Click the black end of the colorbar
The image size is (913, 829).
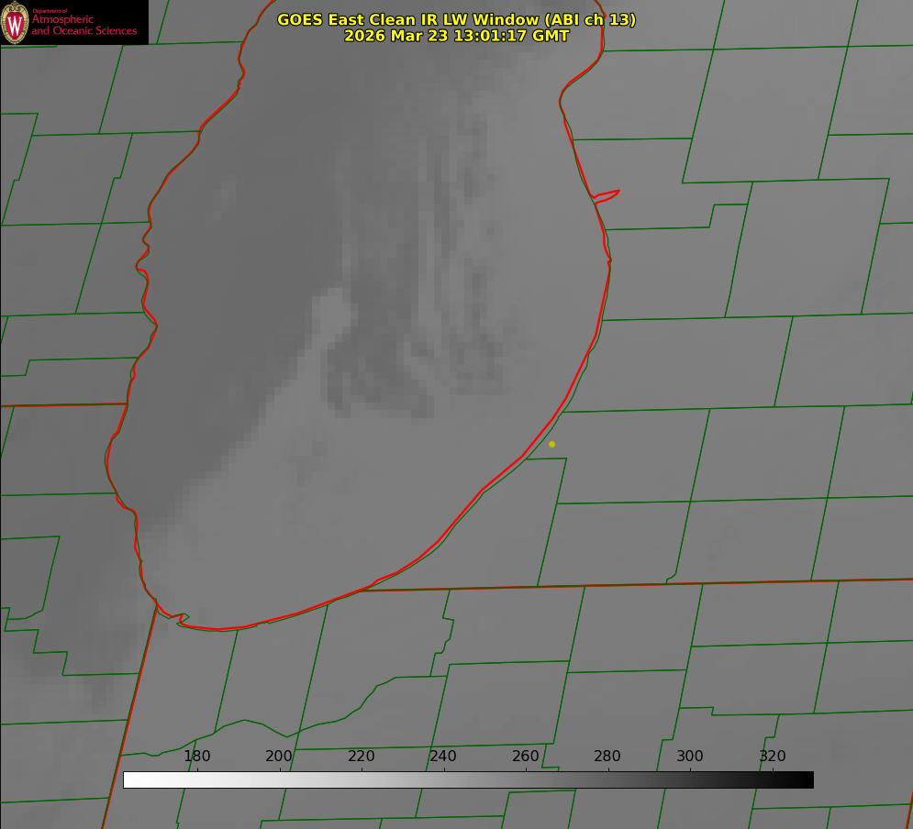(807, 780)
